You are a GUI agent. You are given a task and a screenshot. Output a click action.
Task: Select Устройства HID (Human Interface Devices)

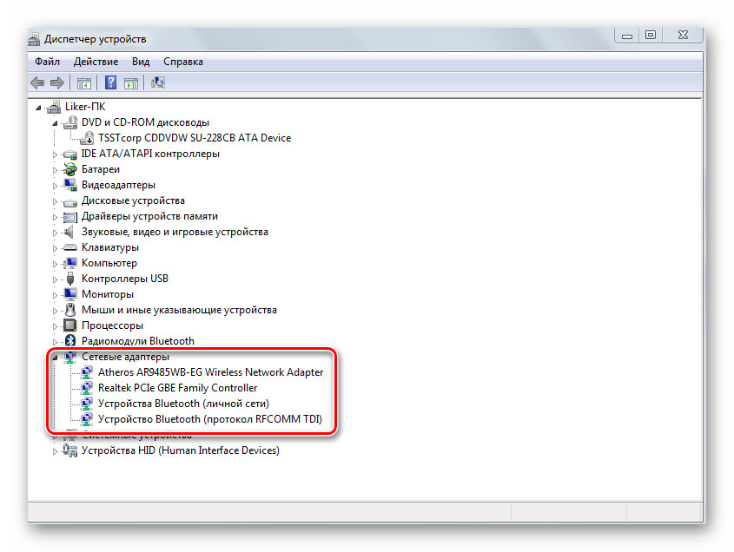(x=180, y=450)
